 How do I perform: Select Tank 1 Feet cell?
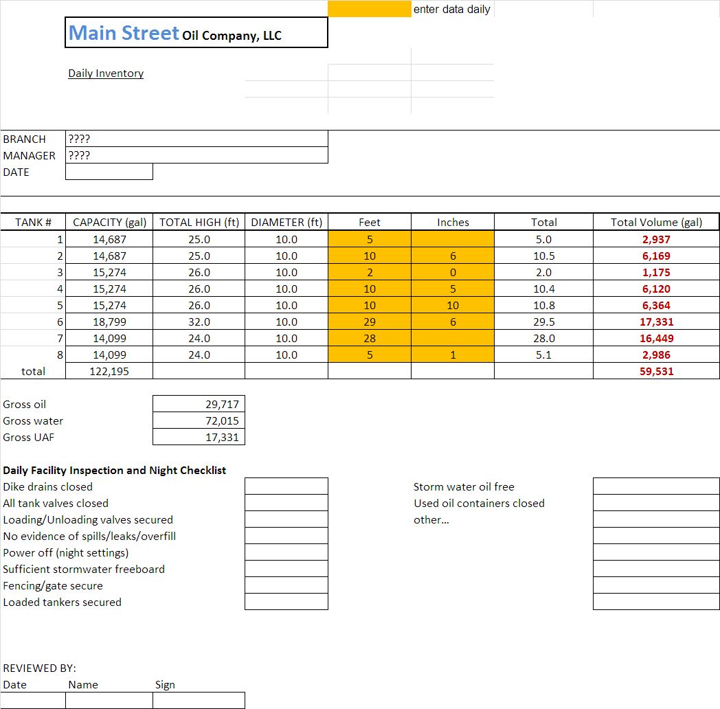(x=370, y=239)
